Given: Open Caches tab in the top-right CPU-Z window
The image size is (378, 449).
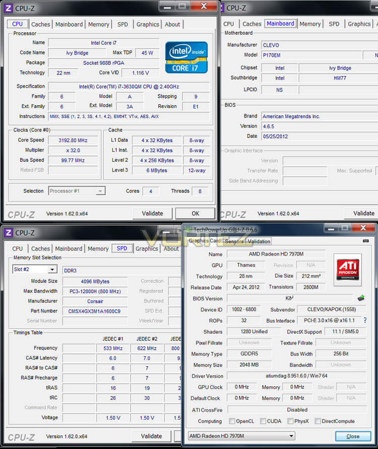Looking at the screenshot, I should (x=252, y=24).
